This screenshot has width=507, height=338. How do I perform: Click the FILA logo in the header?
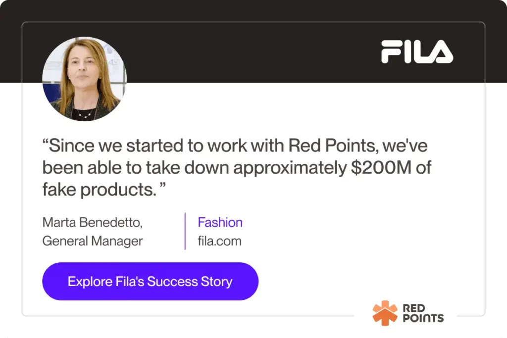pyautogui.click(x=417, y=51)
